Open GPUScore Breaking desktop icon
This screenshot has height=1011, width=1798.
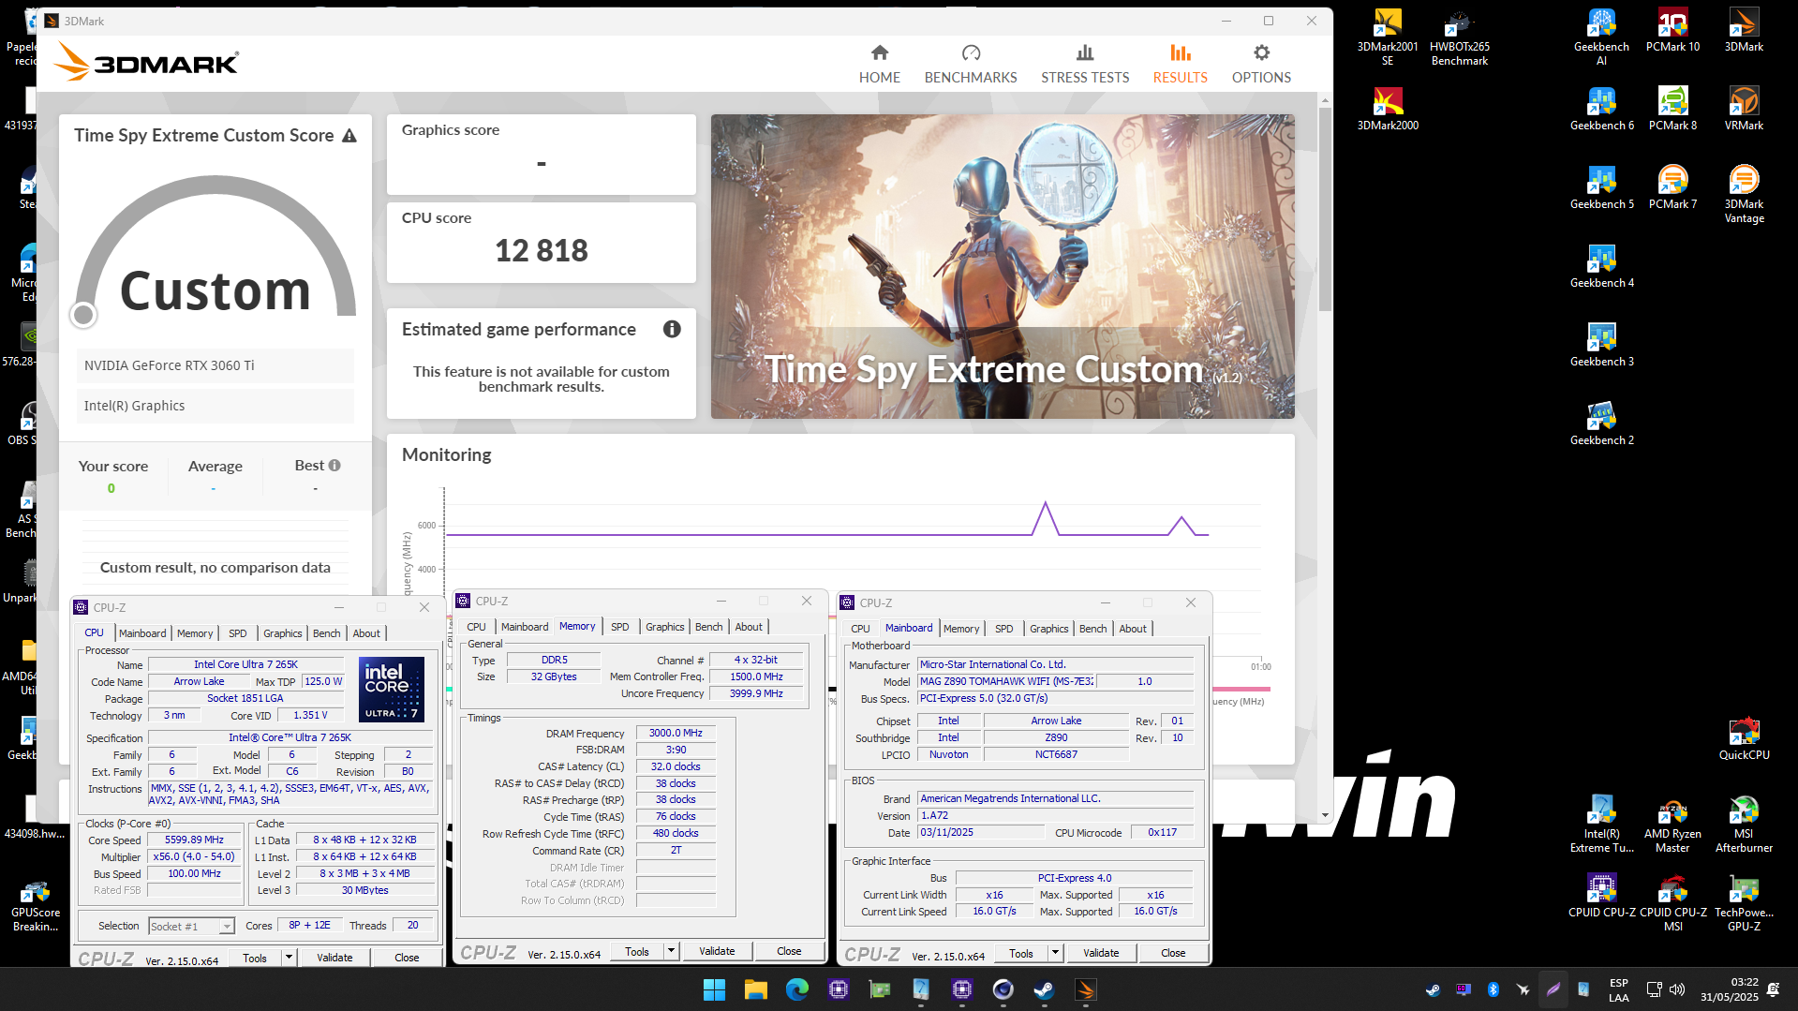(35, 905)
